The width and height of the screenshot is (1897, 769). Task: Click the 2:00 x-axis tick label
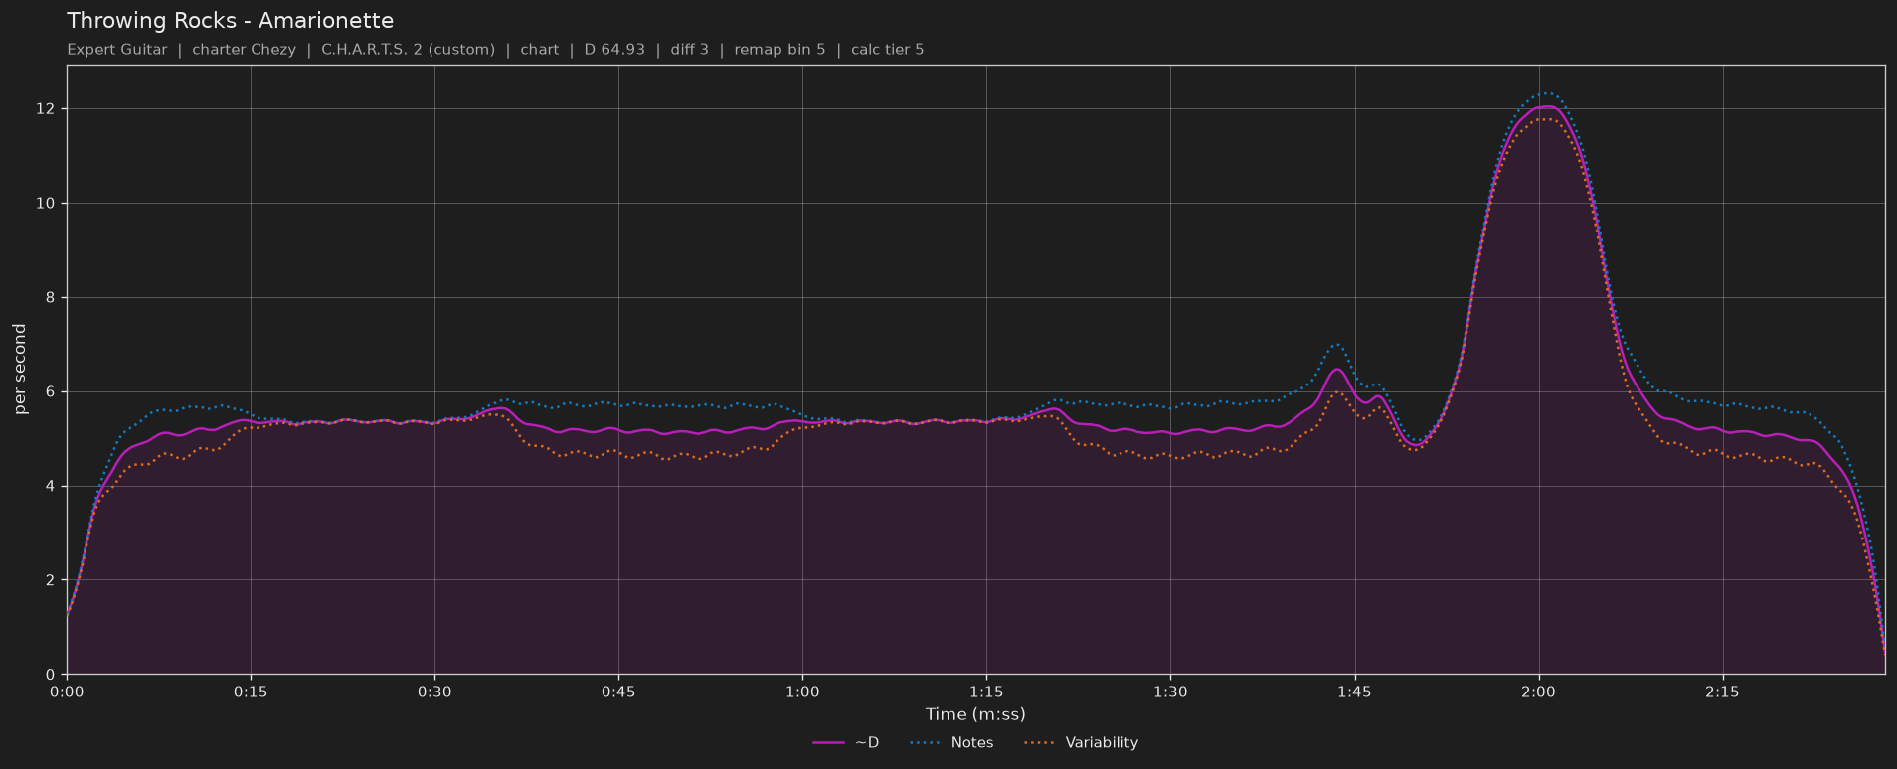pyautogui.click(x=1538, y=692)
